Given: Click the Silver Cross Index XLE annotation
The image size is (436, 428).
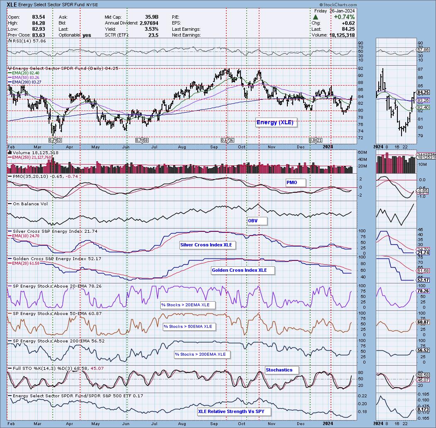Looking at the screenshot, I should click(208, 245).
